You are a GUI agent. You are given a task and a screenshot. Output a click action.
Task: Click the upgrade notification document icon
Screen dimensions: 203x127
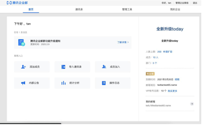pyautogui.click(x=21, y=42)
